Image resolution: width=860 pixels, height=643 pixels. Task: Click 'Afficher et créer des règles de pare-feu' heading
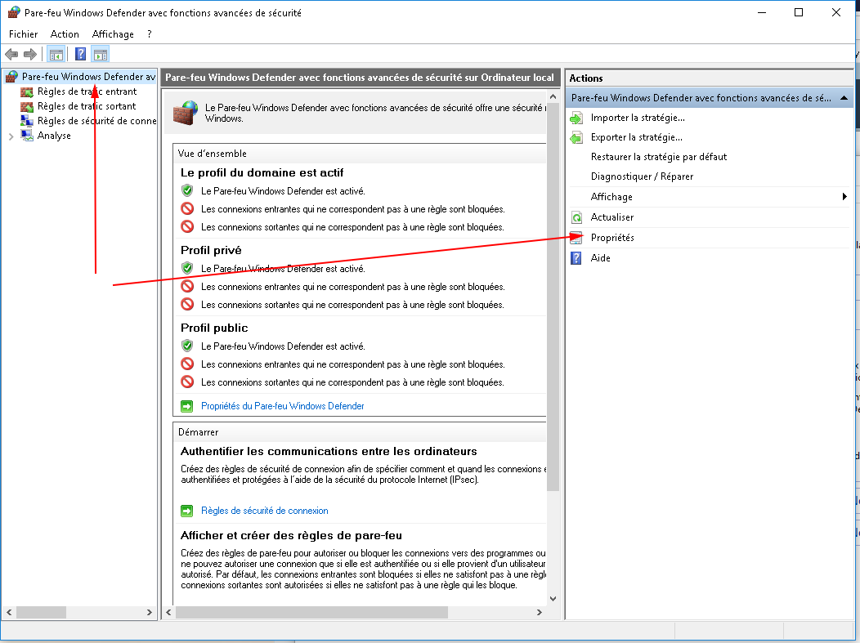(x=291, y=535)
